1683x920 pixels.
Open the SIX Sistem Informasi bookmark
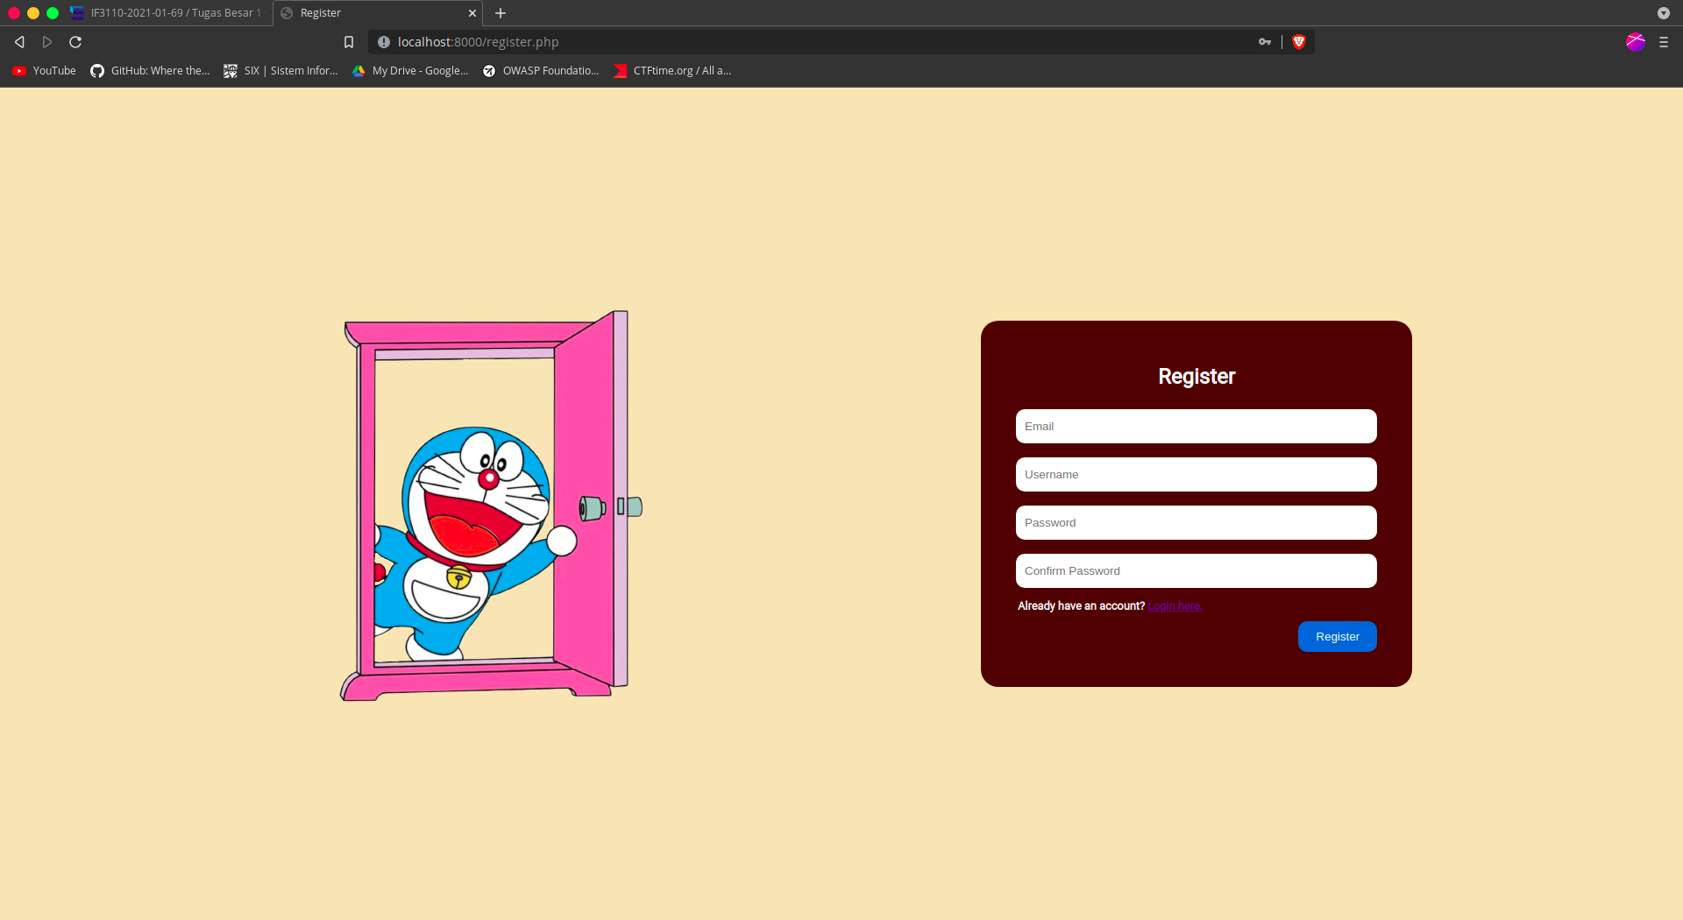point(281,71)
